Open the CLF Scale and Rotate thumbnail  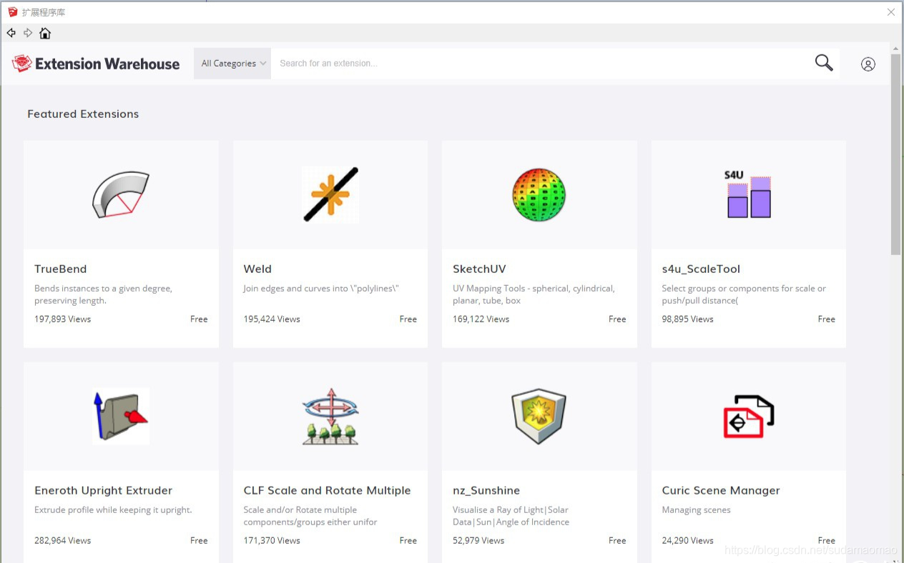pyautogui.click(x=330, y=416)
